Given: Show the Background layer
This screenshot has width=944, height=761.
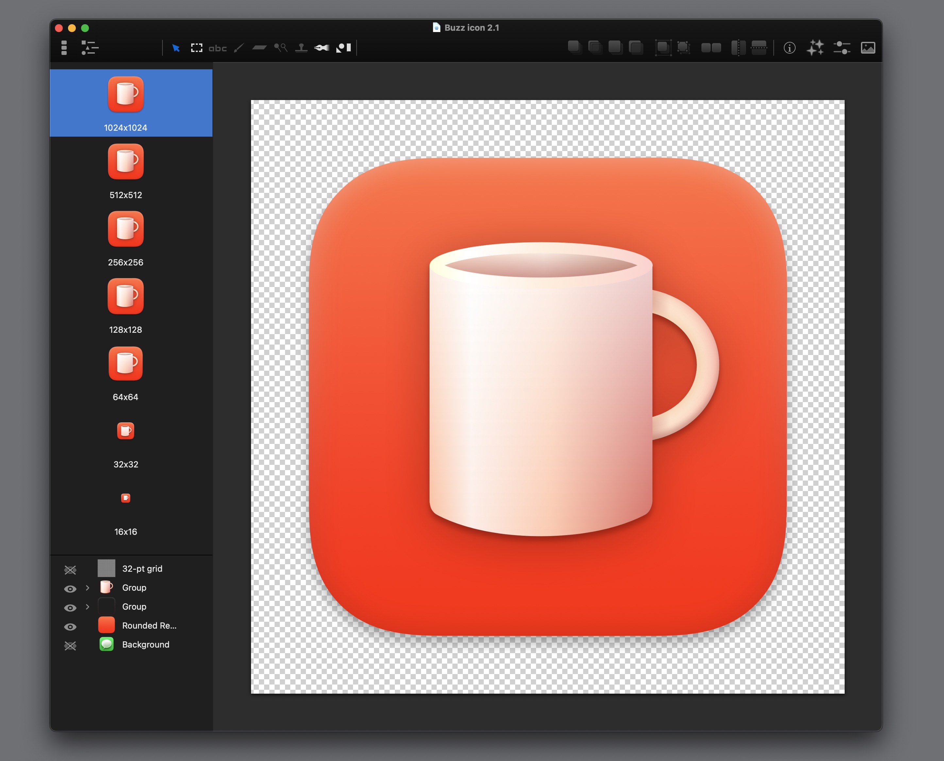Looking at the screenshot, I should (x=70, y=645).
